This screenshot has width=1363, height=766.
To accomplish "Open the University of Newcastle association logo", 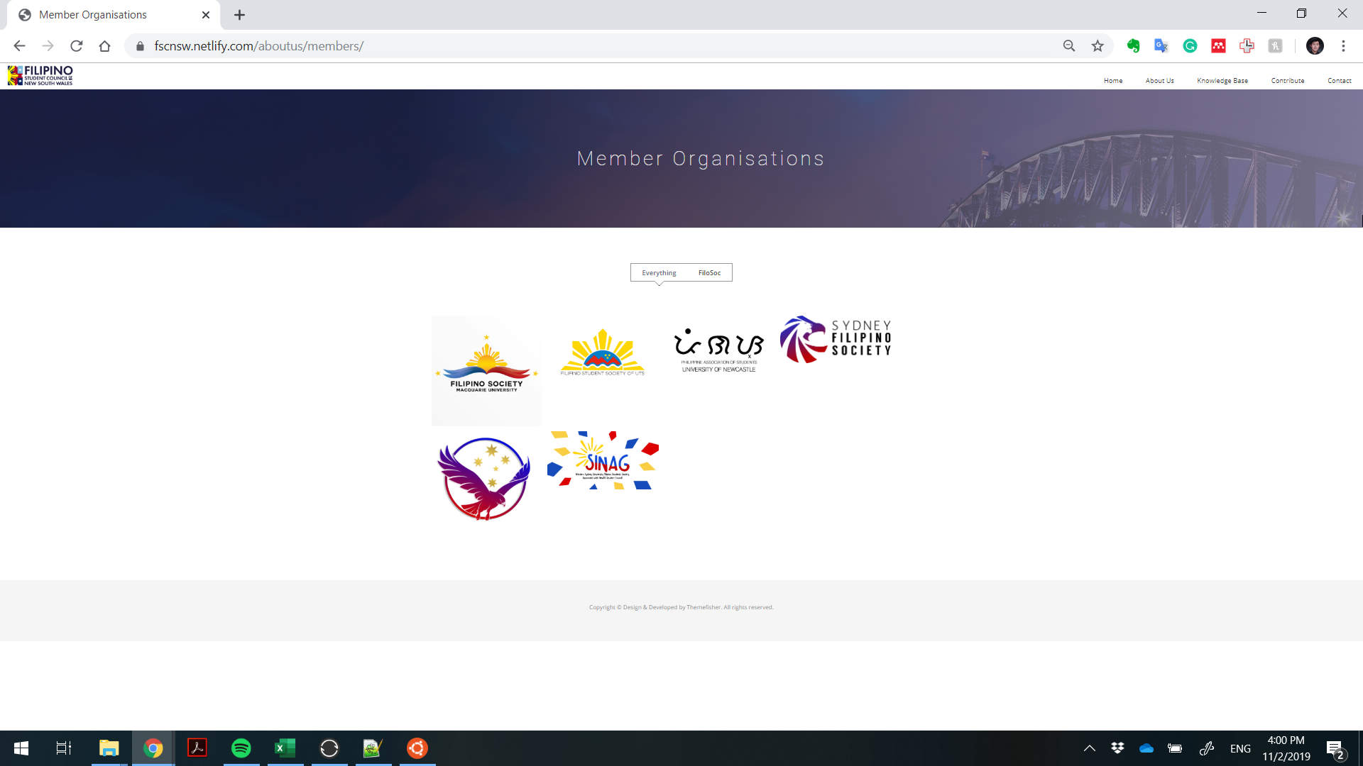I will (x=718, y=350).
